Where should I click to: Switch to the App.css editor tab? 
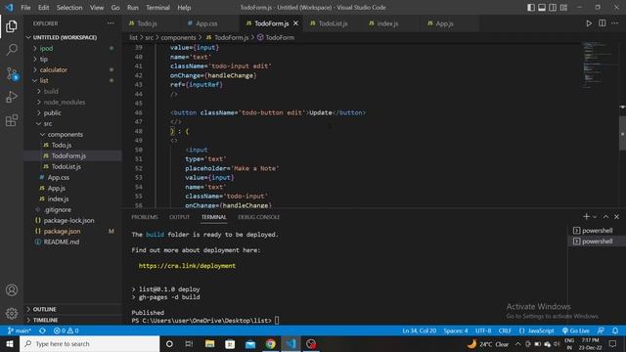(206, 23)
